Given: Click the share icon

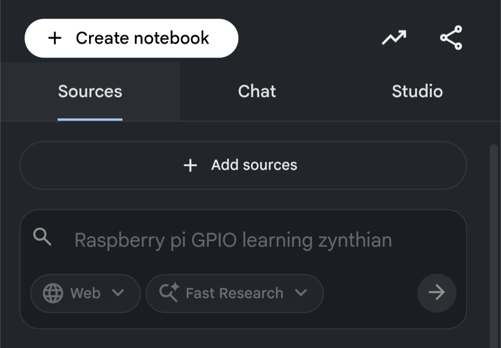Looking at the screenshot, I should [x=451, y=38].
